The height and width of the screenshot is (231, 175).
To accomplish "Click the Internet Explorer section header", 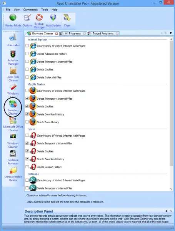I will coord(37,40).
